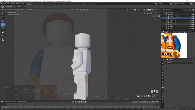Hide the Sphere object with eye icon
The width and height of the screenshot is (195, 110).
(191, 27)
